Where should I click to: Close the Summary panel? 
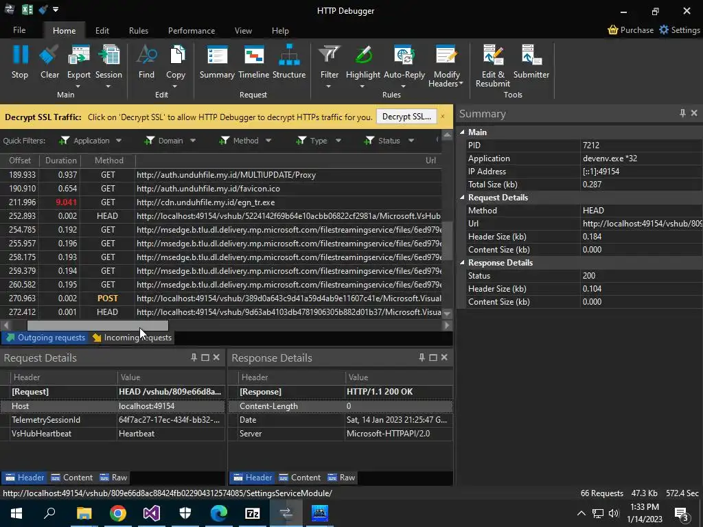694,113
